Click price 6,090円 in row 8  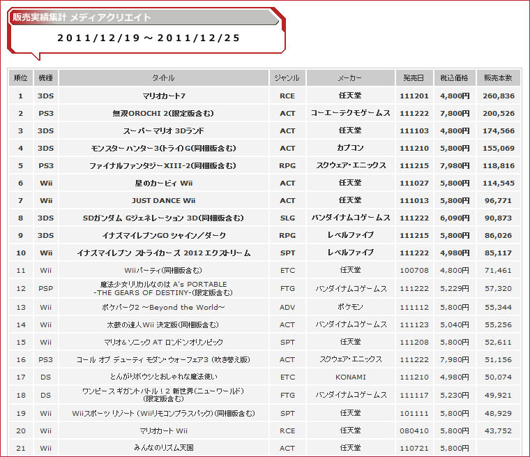(455, 218)
